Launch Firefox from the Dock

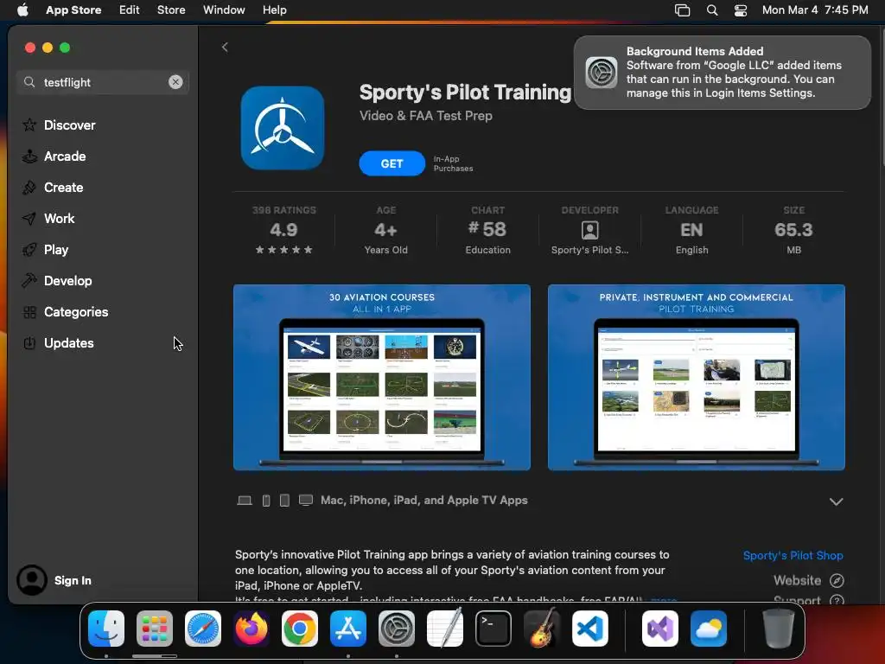coord(251,628)
